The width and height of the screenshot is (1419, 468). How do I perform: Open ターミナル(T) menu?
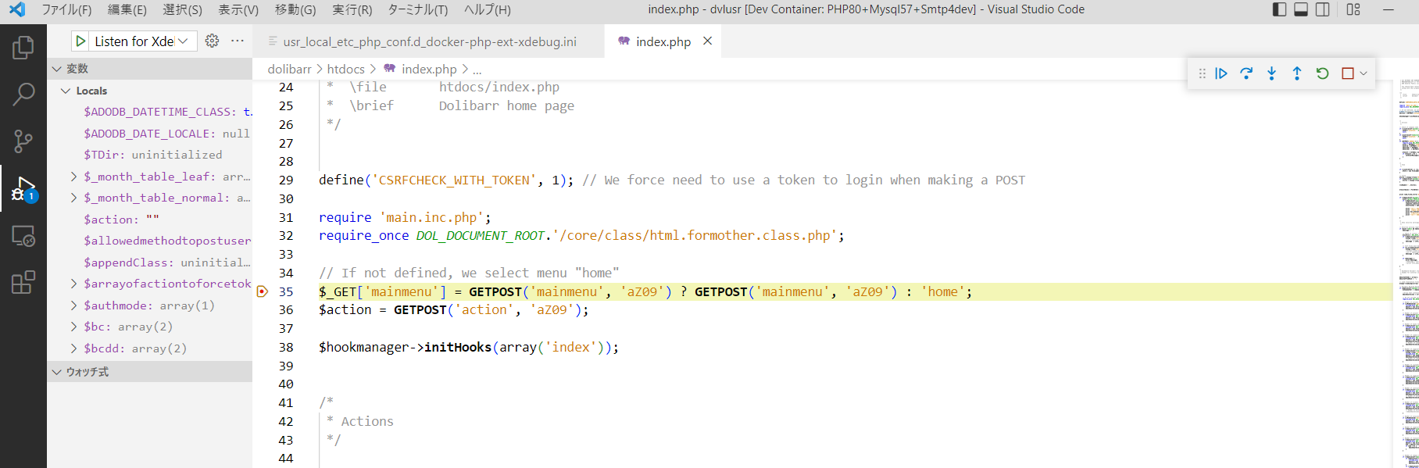(x=418, y=9)
